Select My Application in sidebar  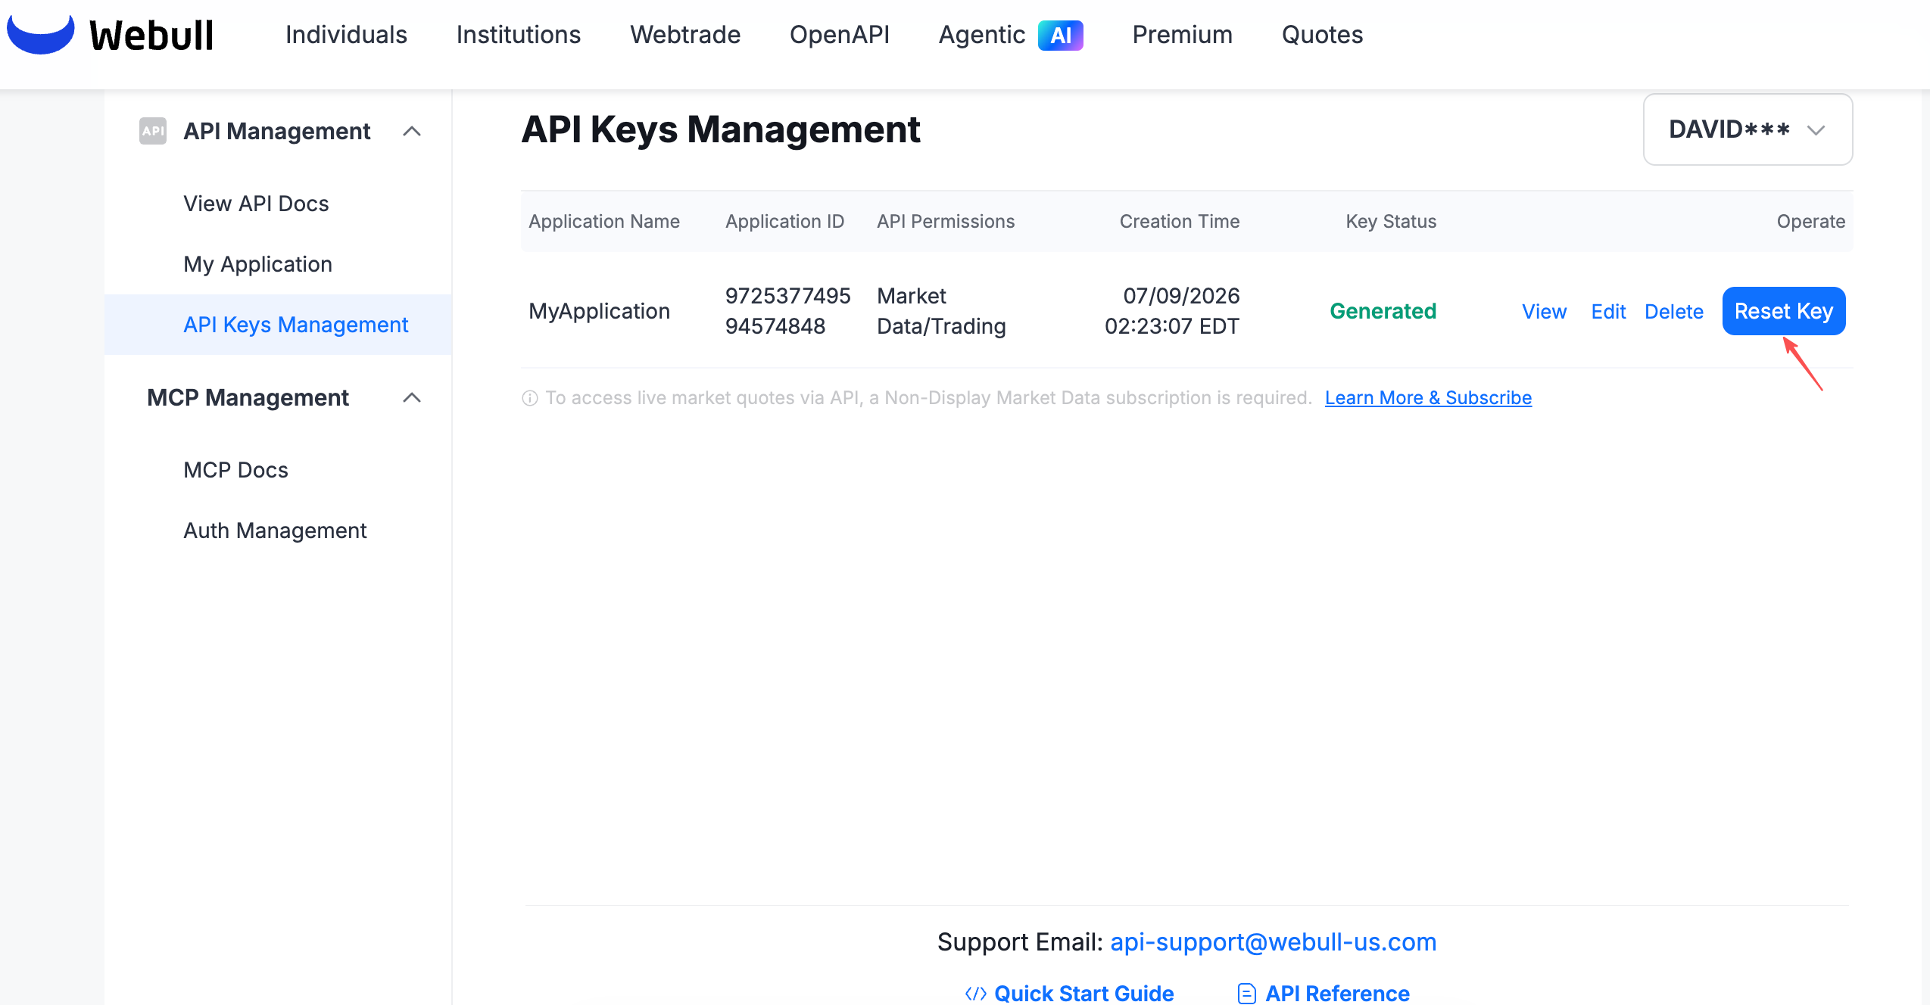click(257, 264)
